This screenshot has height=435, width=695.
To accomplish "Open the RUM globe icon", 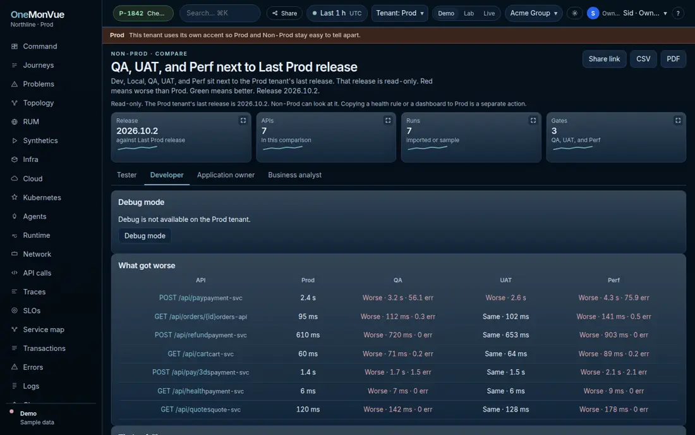I will pyautogui.click(x=14, y=121).
